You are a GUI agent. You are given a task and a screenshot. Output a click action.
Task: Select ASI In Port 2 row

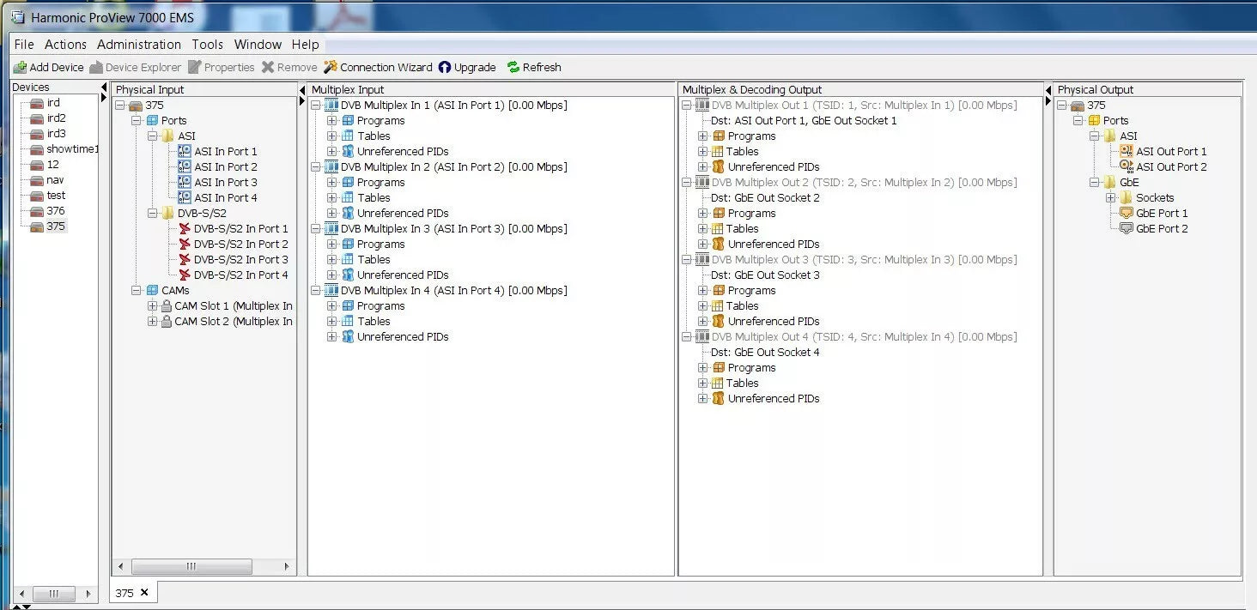point(225,166)
